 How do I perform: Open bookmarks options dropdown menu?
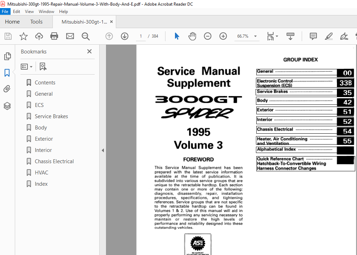pos(26,66)
